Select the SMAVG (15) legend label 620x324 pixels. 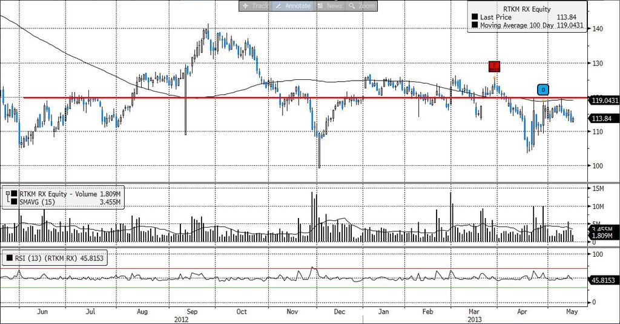(x=37, y=202)
